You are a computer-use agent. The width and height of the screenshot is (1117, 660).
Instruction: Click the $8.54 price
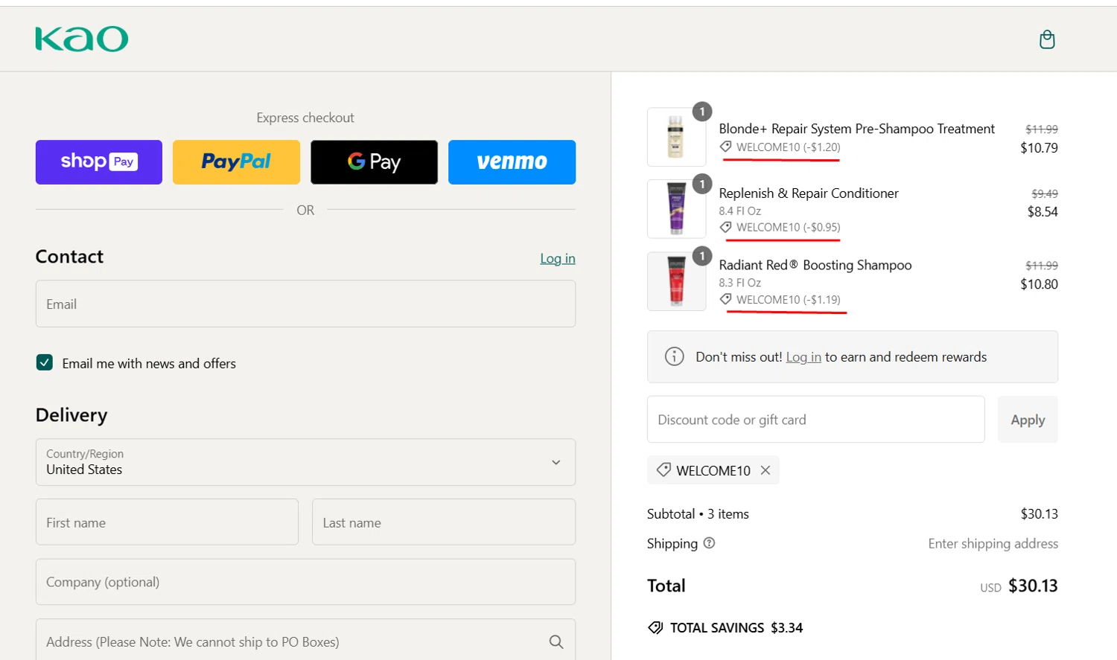coord(1043,211)
